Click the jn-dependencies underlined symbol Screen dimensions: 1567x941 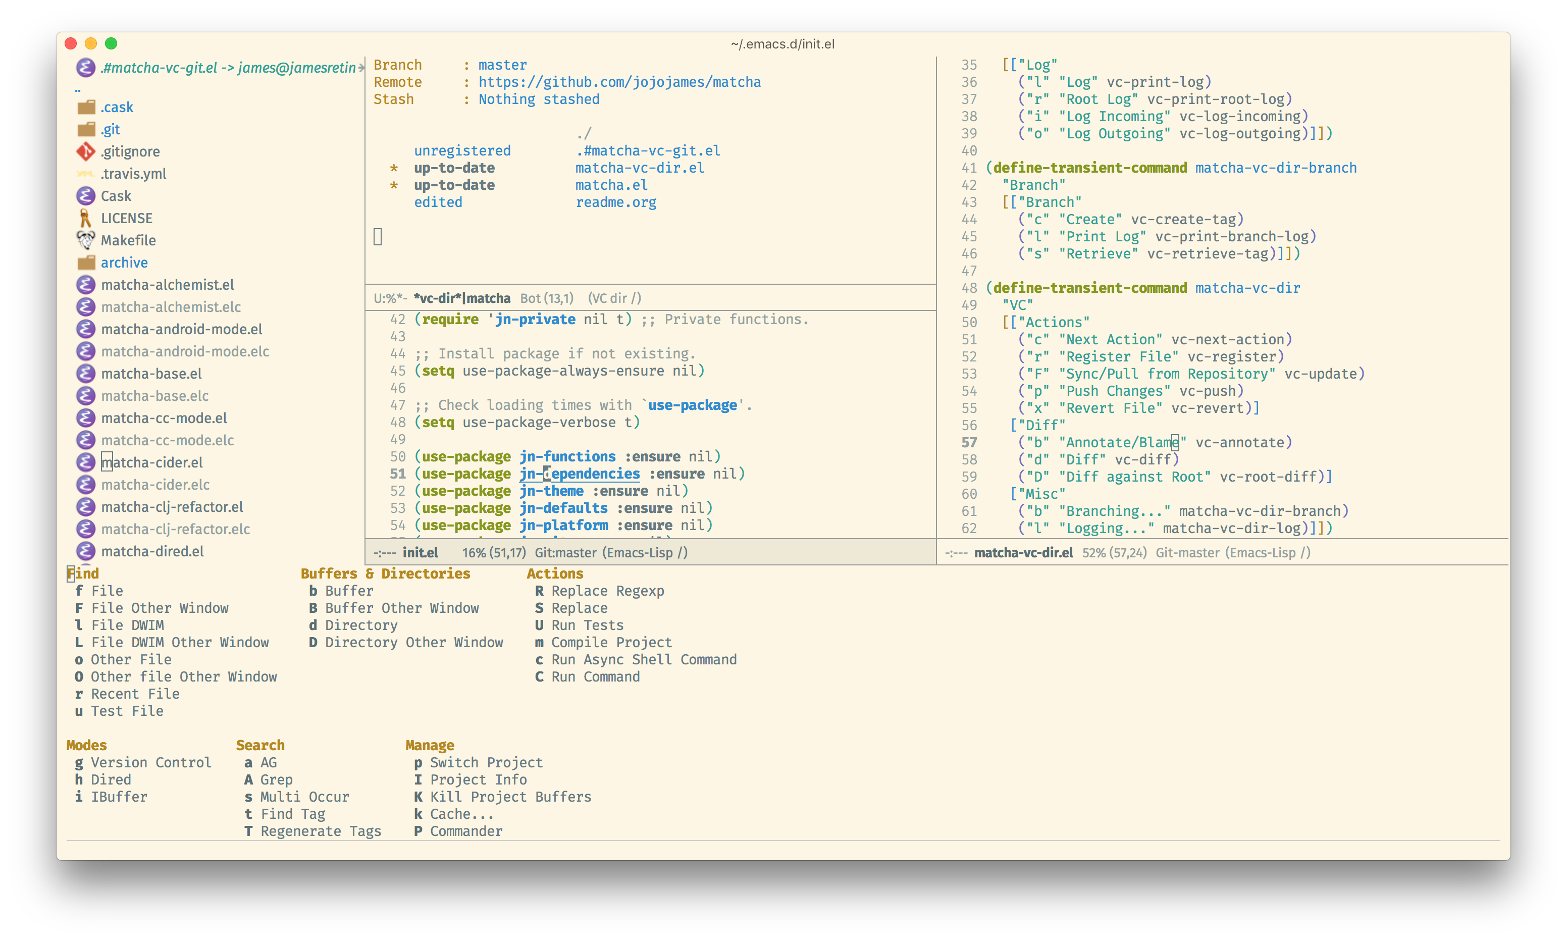(x=580, y=474)
